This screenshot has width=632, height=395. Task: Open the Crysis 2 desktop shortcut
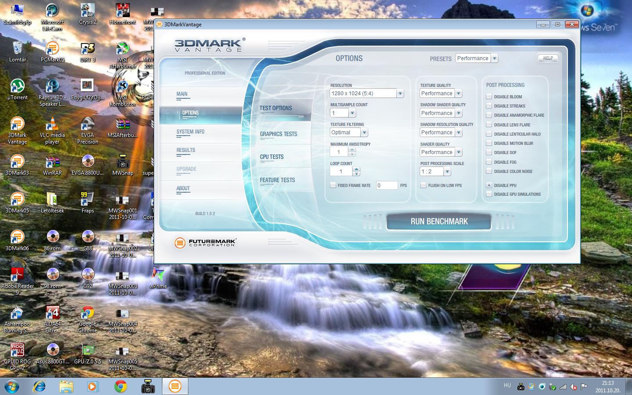pos(87,14)
